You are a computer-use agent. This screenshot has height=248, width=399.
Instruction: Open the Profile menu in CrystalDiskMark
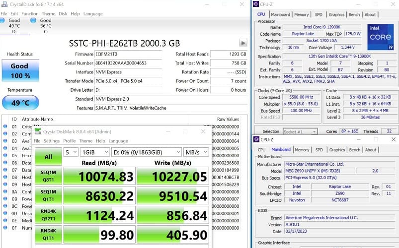coord(70,141)
